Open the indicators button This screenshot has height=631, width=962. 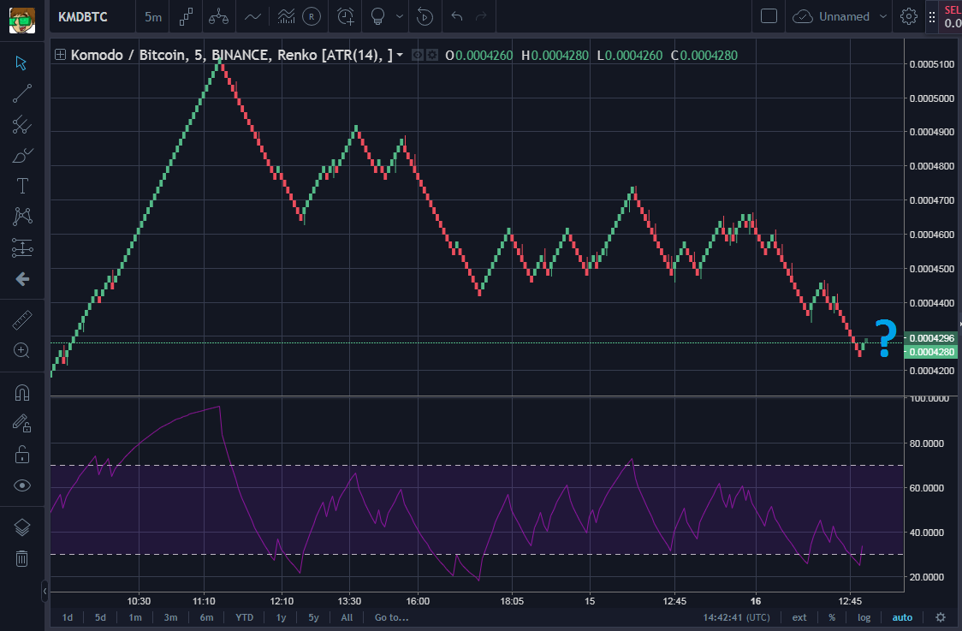252,16
